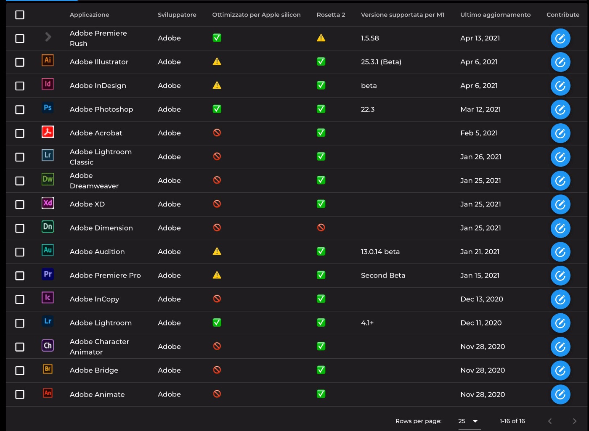Check the Adobe Photoshop row checkbox
Image resolution: width=589 pixels, height=431 pixels.
(20, 110)
